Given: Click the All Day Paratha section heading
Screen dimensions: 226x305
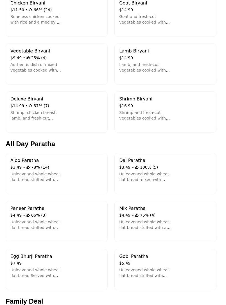Looking at the screenshot, I should 30,144.
